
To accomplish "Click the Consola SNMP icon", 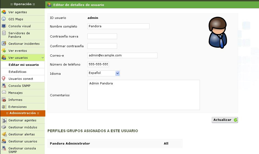I will pyautogui.click(x=4, y=86).
